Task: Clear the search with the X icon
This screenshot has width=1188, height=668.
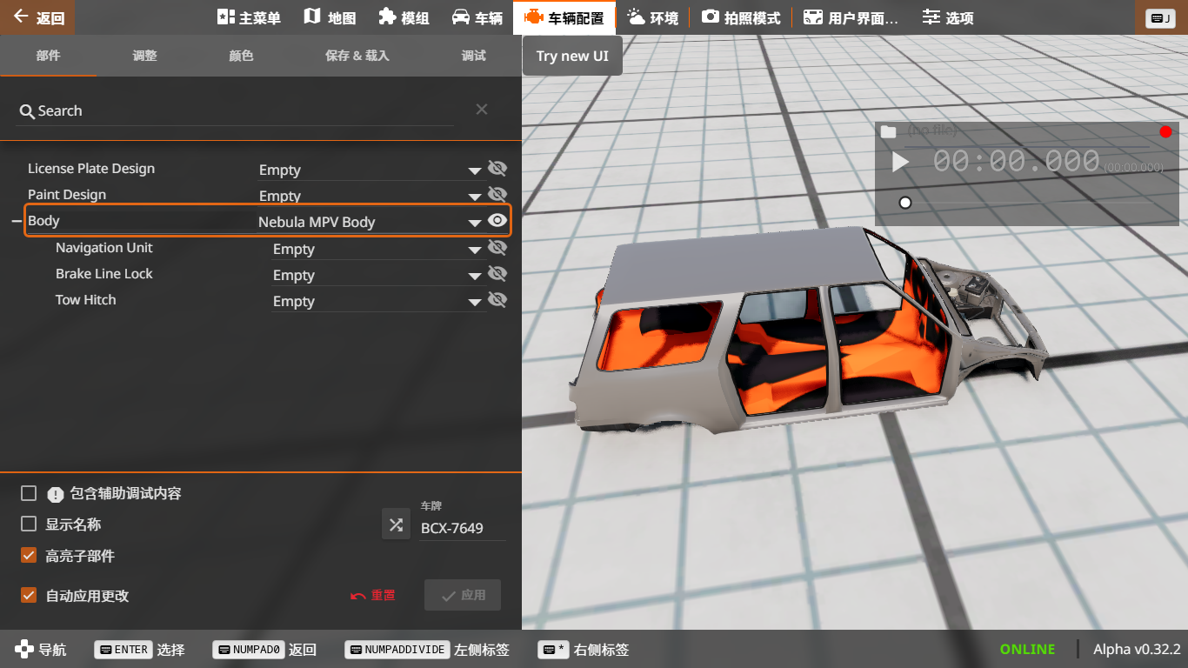Action: coord(482,110)
